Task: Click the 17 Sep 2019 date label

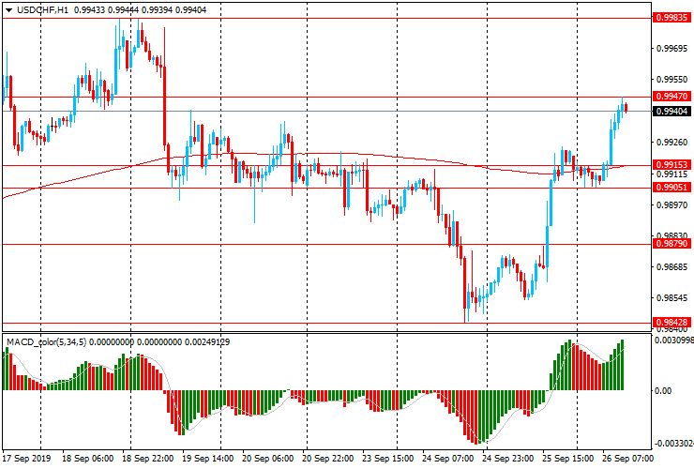Action: click(26, 458)
